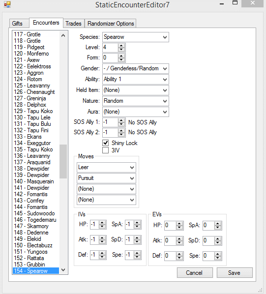This screenshot has width=266, height=294.
Task: Increase the Level value with up arrow
Action: pos(121,46)
